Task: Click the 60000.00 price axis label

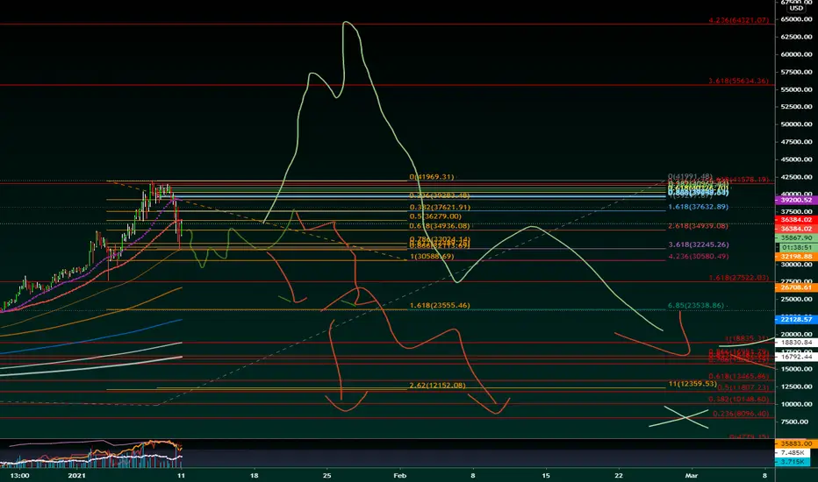Action: 797,54
